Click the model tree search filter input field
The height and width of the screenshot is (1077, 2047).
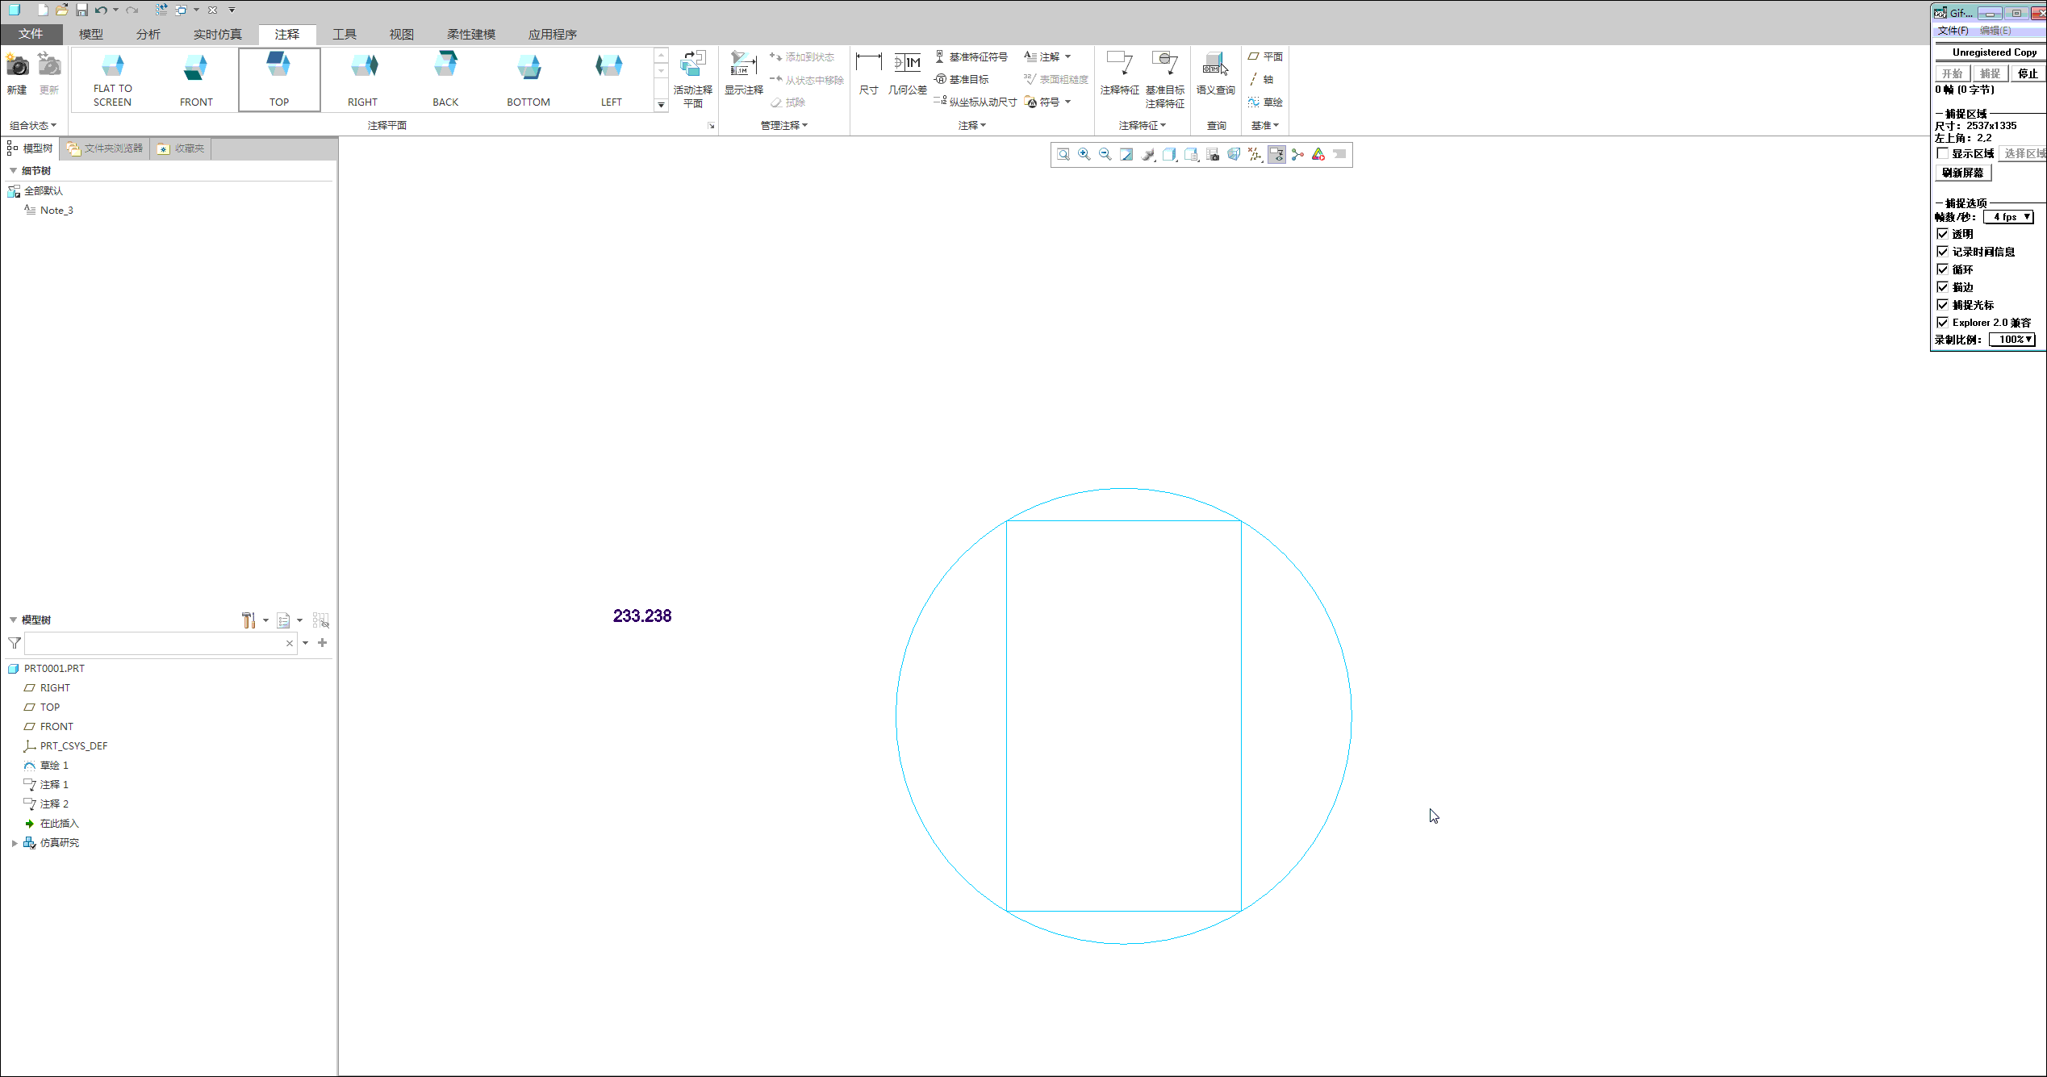click(x=161, y=643)
